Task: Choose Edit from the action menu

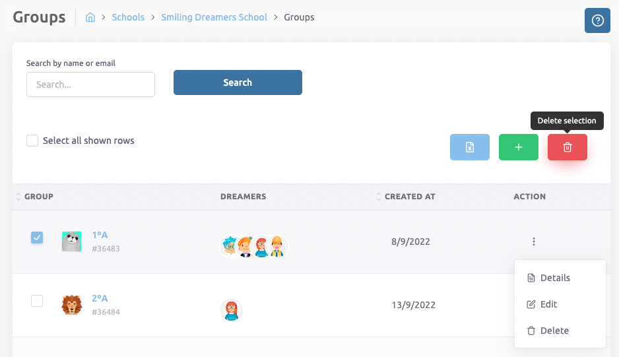Action: [x=548, y=304]
